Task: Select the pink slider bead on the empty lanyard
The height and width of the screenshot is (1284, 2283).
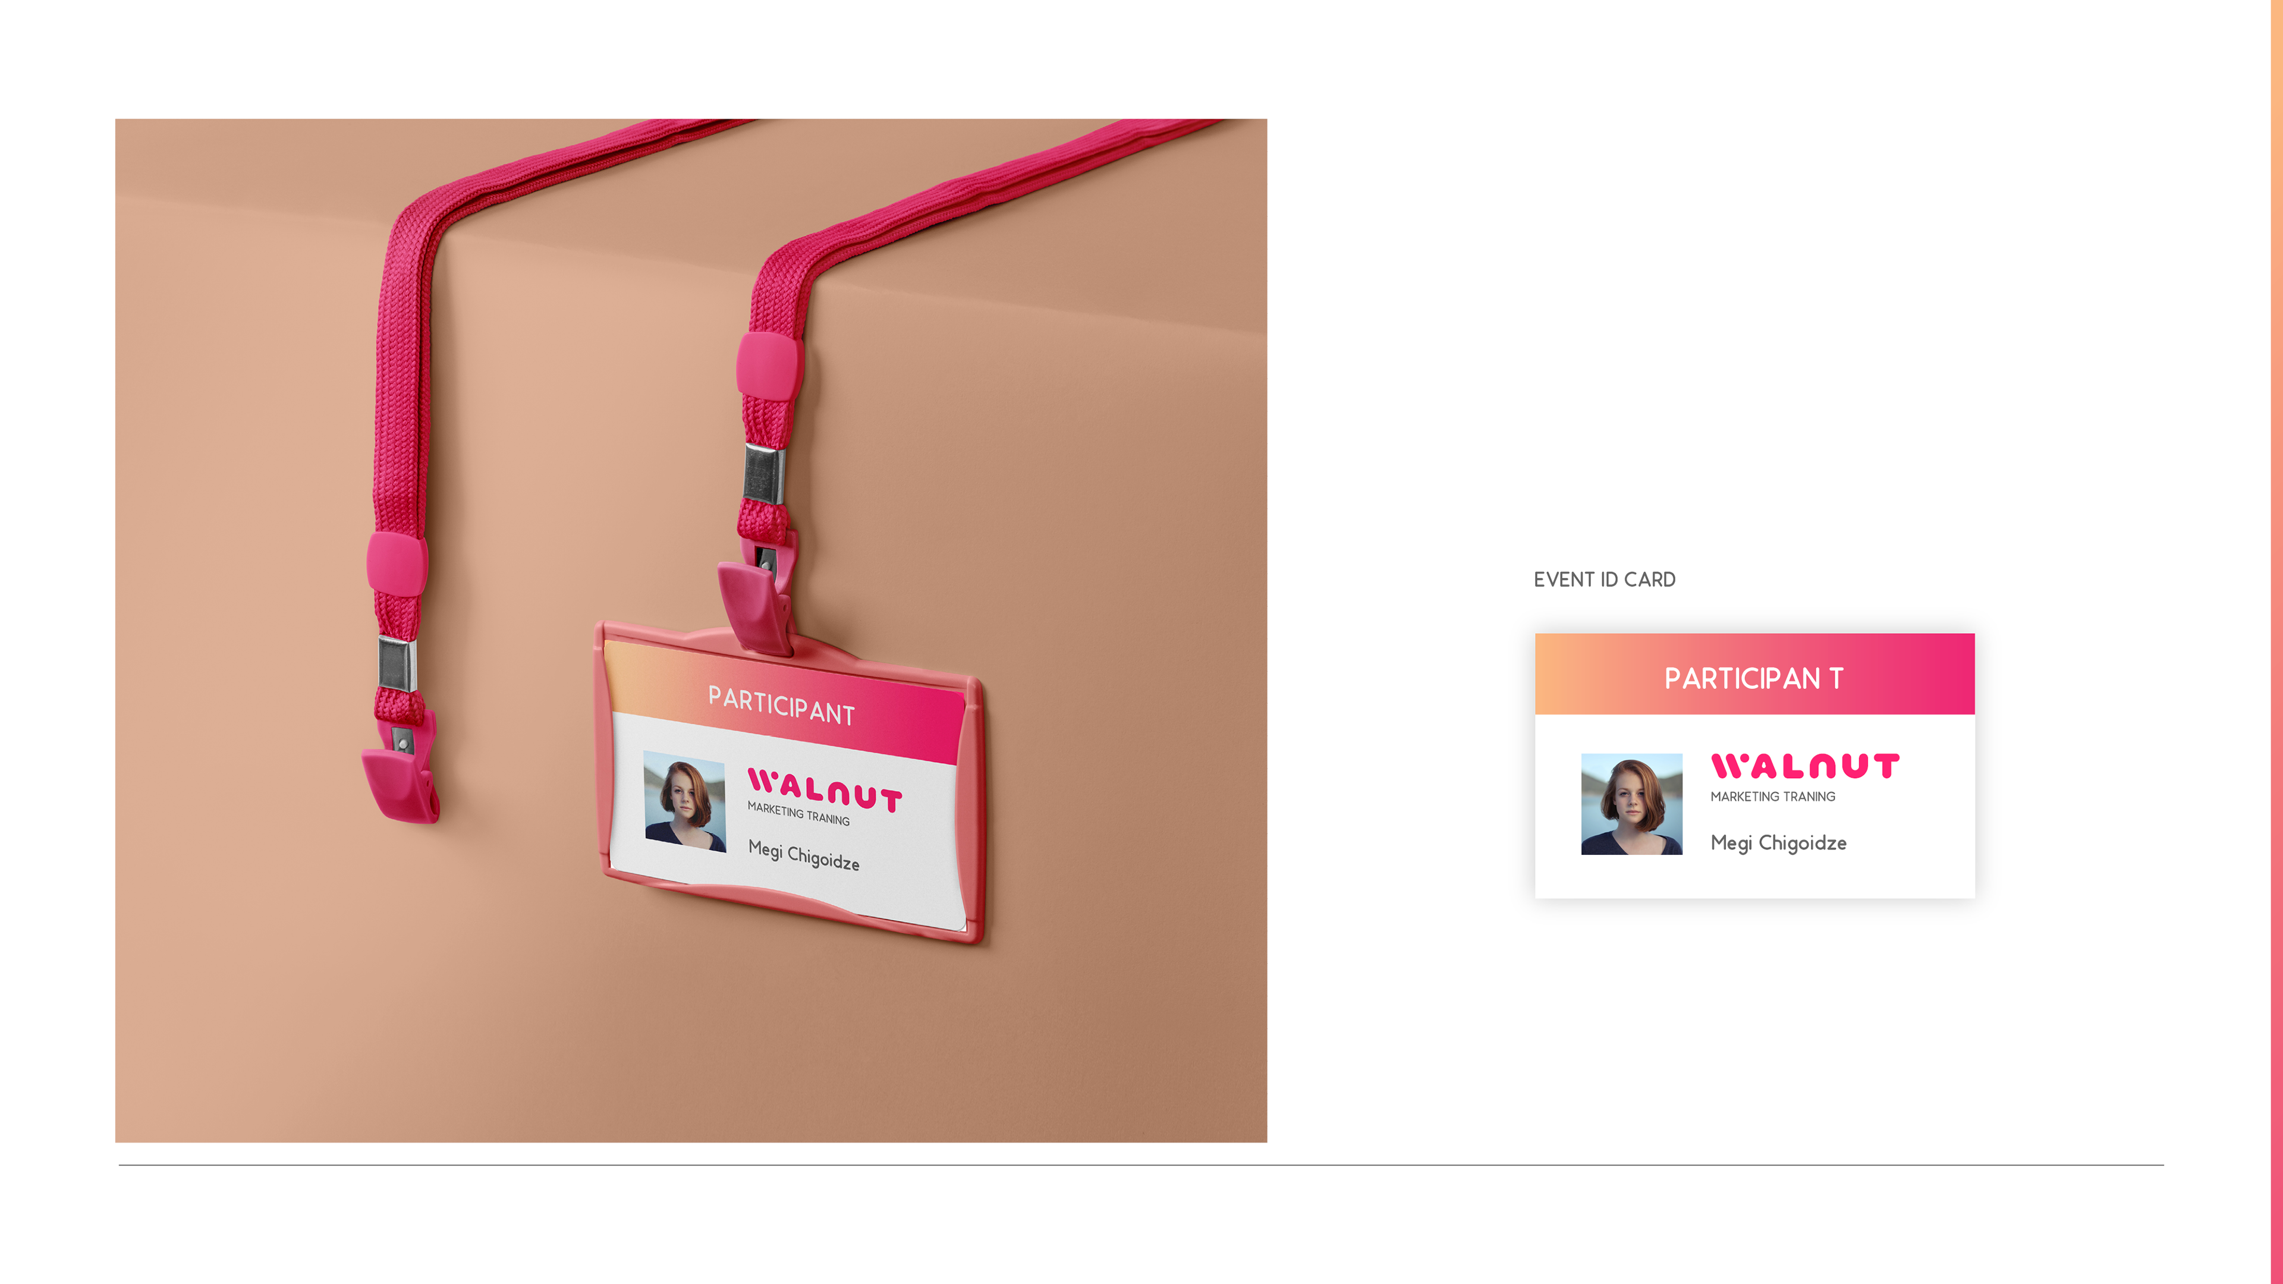Action: pos(397,564)
